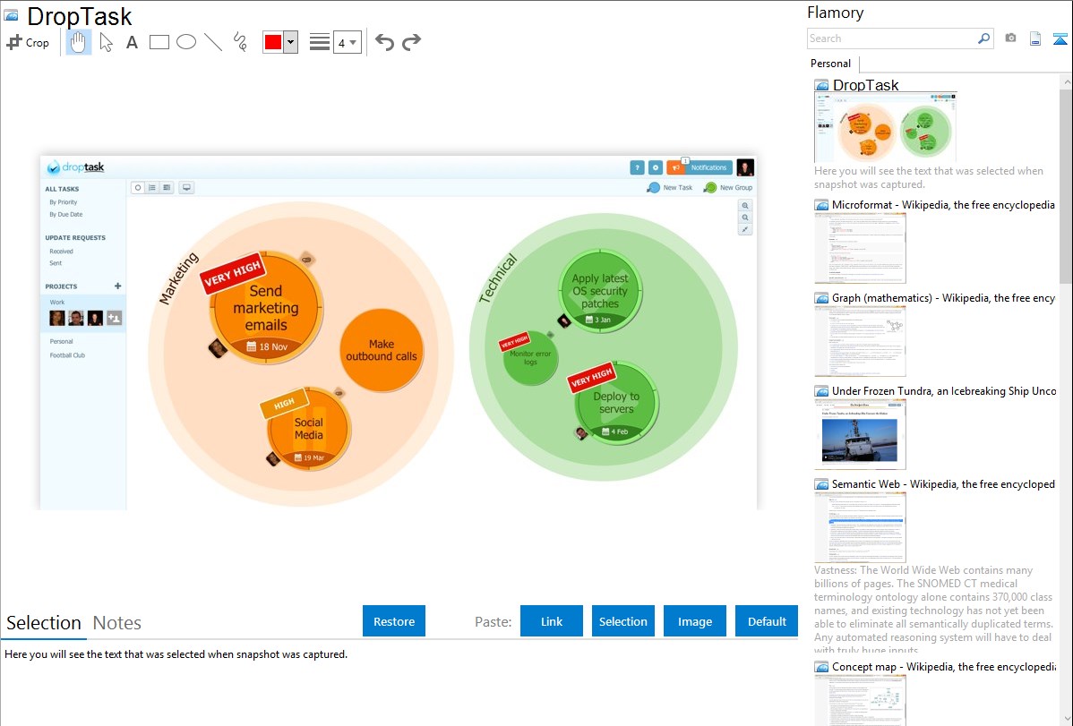This screenshot has width=1073, height=726.
Task: Open Notifications in the DropTask snapshot
Action: point(700,167)
